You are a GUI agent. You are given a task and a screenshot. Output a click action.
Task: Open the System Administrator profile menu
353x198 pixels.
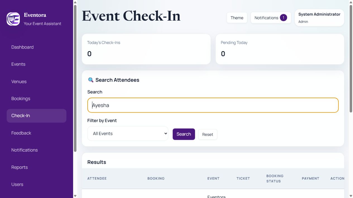[x=319, y=18]
